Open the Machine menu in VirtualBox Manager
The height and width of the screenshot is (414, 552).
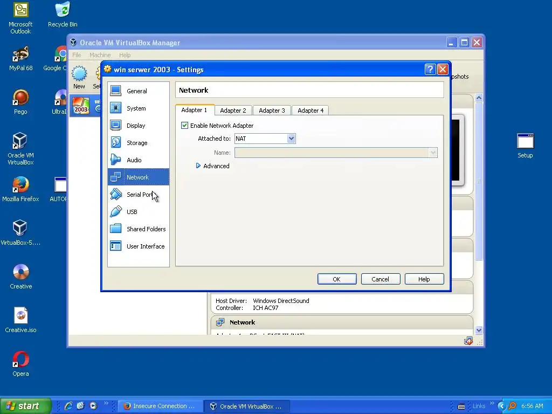[x=100, y=55]
